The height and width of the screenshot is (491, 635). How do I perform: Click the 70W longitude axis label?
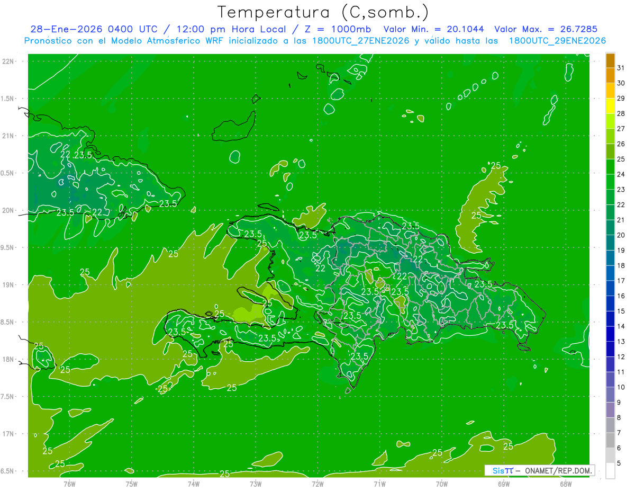click(x=442, y=484)
